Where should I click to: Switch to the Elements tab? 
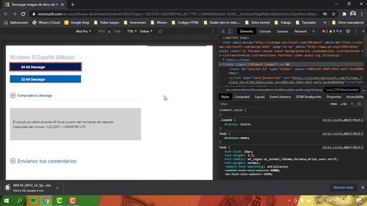click(x=246, y=31)
